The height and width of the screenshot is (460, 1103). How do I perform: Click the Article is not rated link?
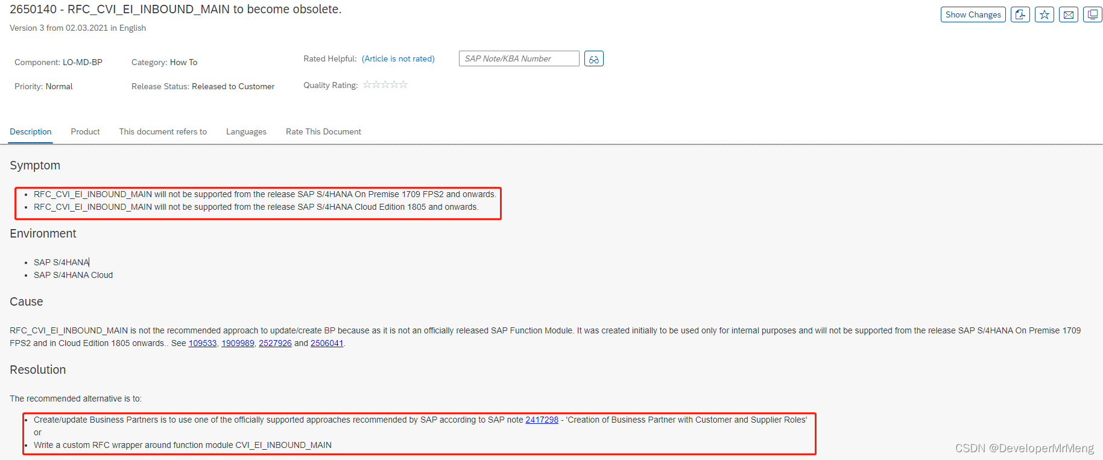tap(398, 58)
